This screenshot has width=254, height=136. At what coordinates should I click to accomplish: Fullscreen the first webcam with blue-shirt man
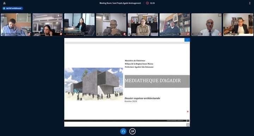[29, 15]
